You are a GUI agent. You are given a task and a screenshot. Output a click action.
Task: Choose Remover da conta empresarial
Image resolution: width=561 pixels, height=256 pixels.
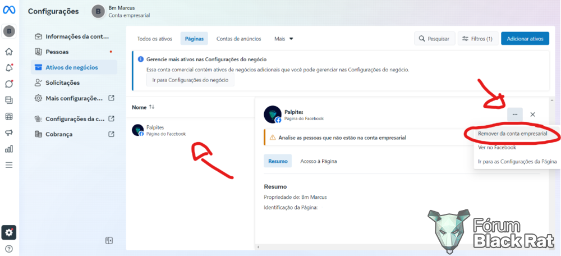512,134
